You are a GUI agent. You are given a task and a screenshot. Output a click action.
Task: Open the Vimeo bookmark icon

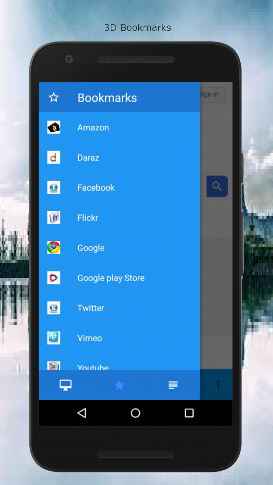coord(54,338)
